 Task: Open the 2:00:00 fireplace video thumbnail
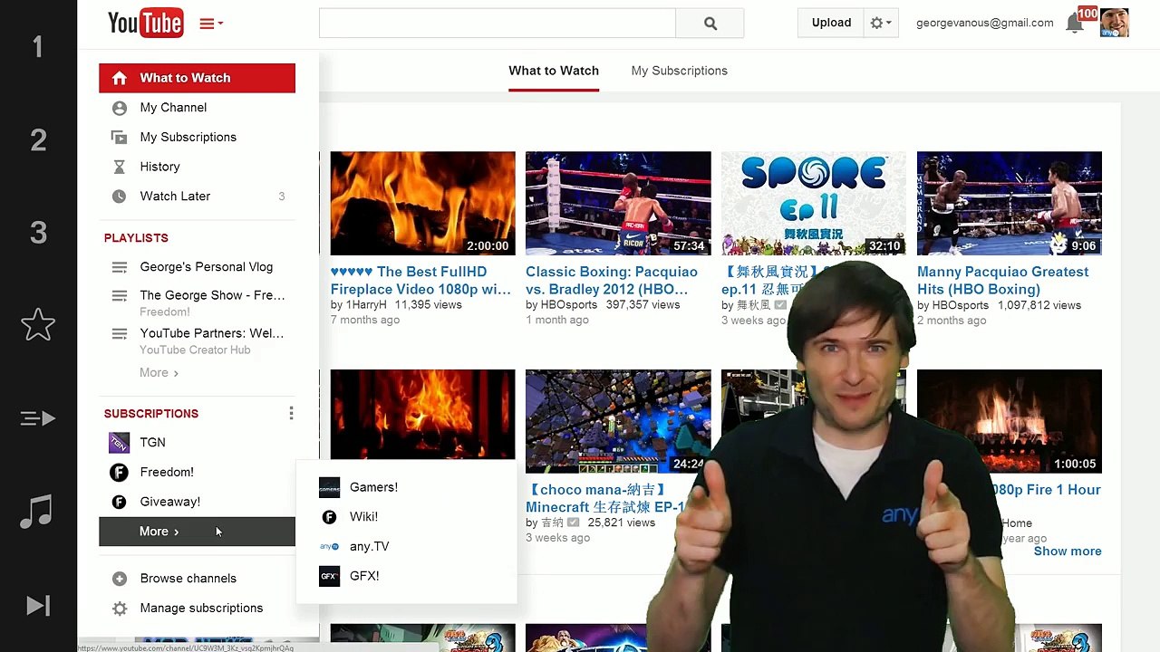(422, 204)
